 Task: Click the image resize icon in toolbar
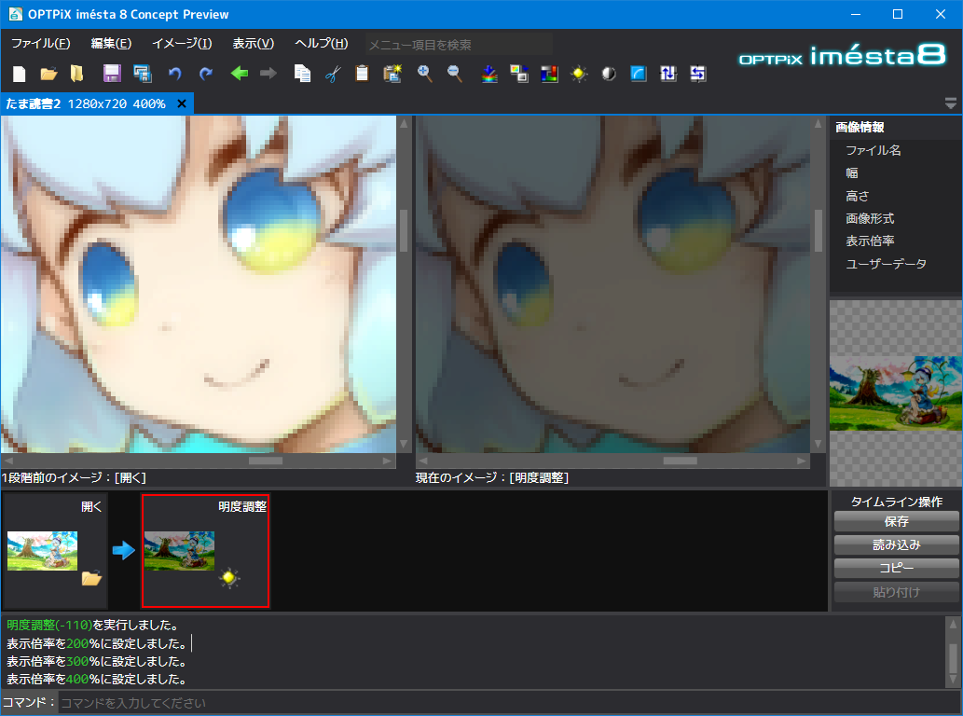pos(519,75)
